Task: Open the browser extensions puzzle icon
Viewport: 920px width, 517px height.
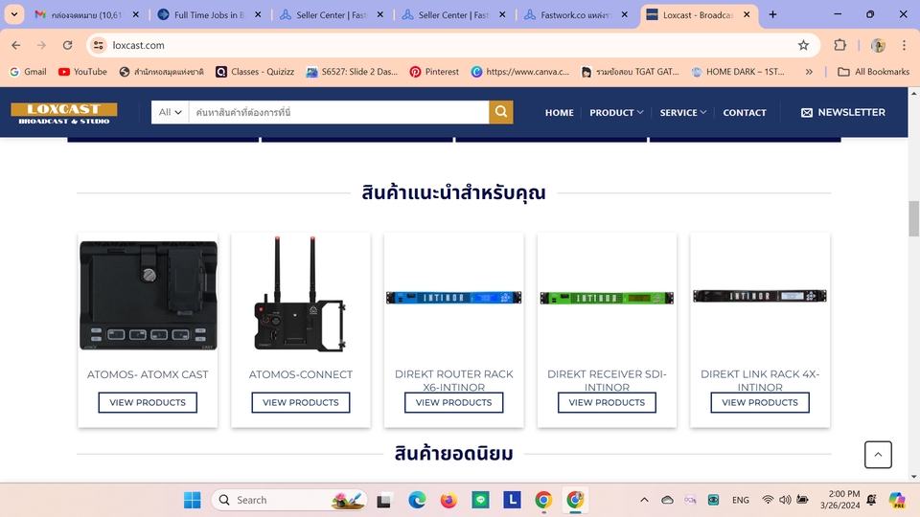Action: pyautogui.click(x=840, y=45)
